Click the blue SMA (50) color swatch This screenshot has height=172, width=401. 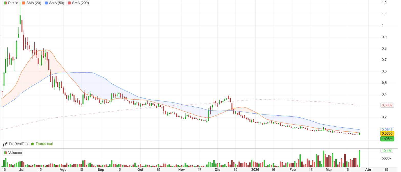coord(46,3)
